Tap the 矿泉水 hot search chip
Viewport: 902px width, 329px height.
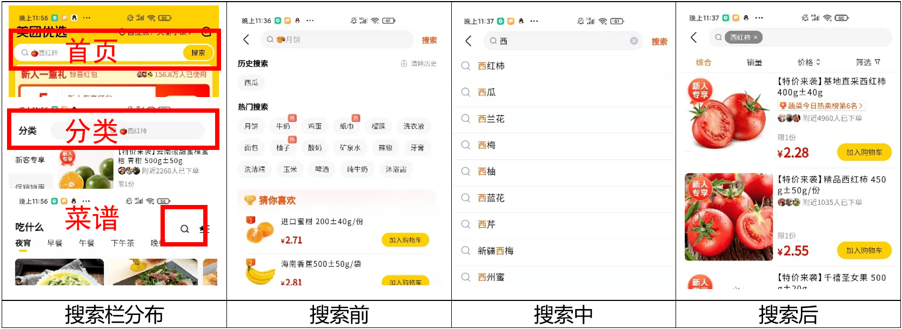click(x=350, y=148)
